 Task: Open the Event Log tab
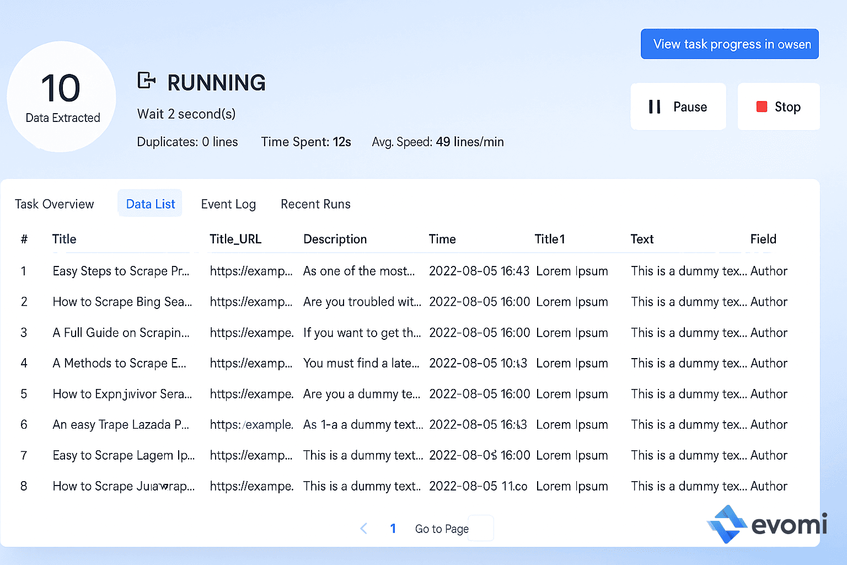point(228,204)
